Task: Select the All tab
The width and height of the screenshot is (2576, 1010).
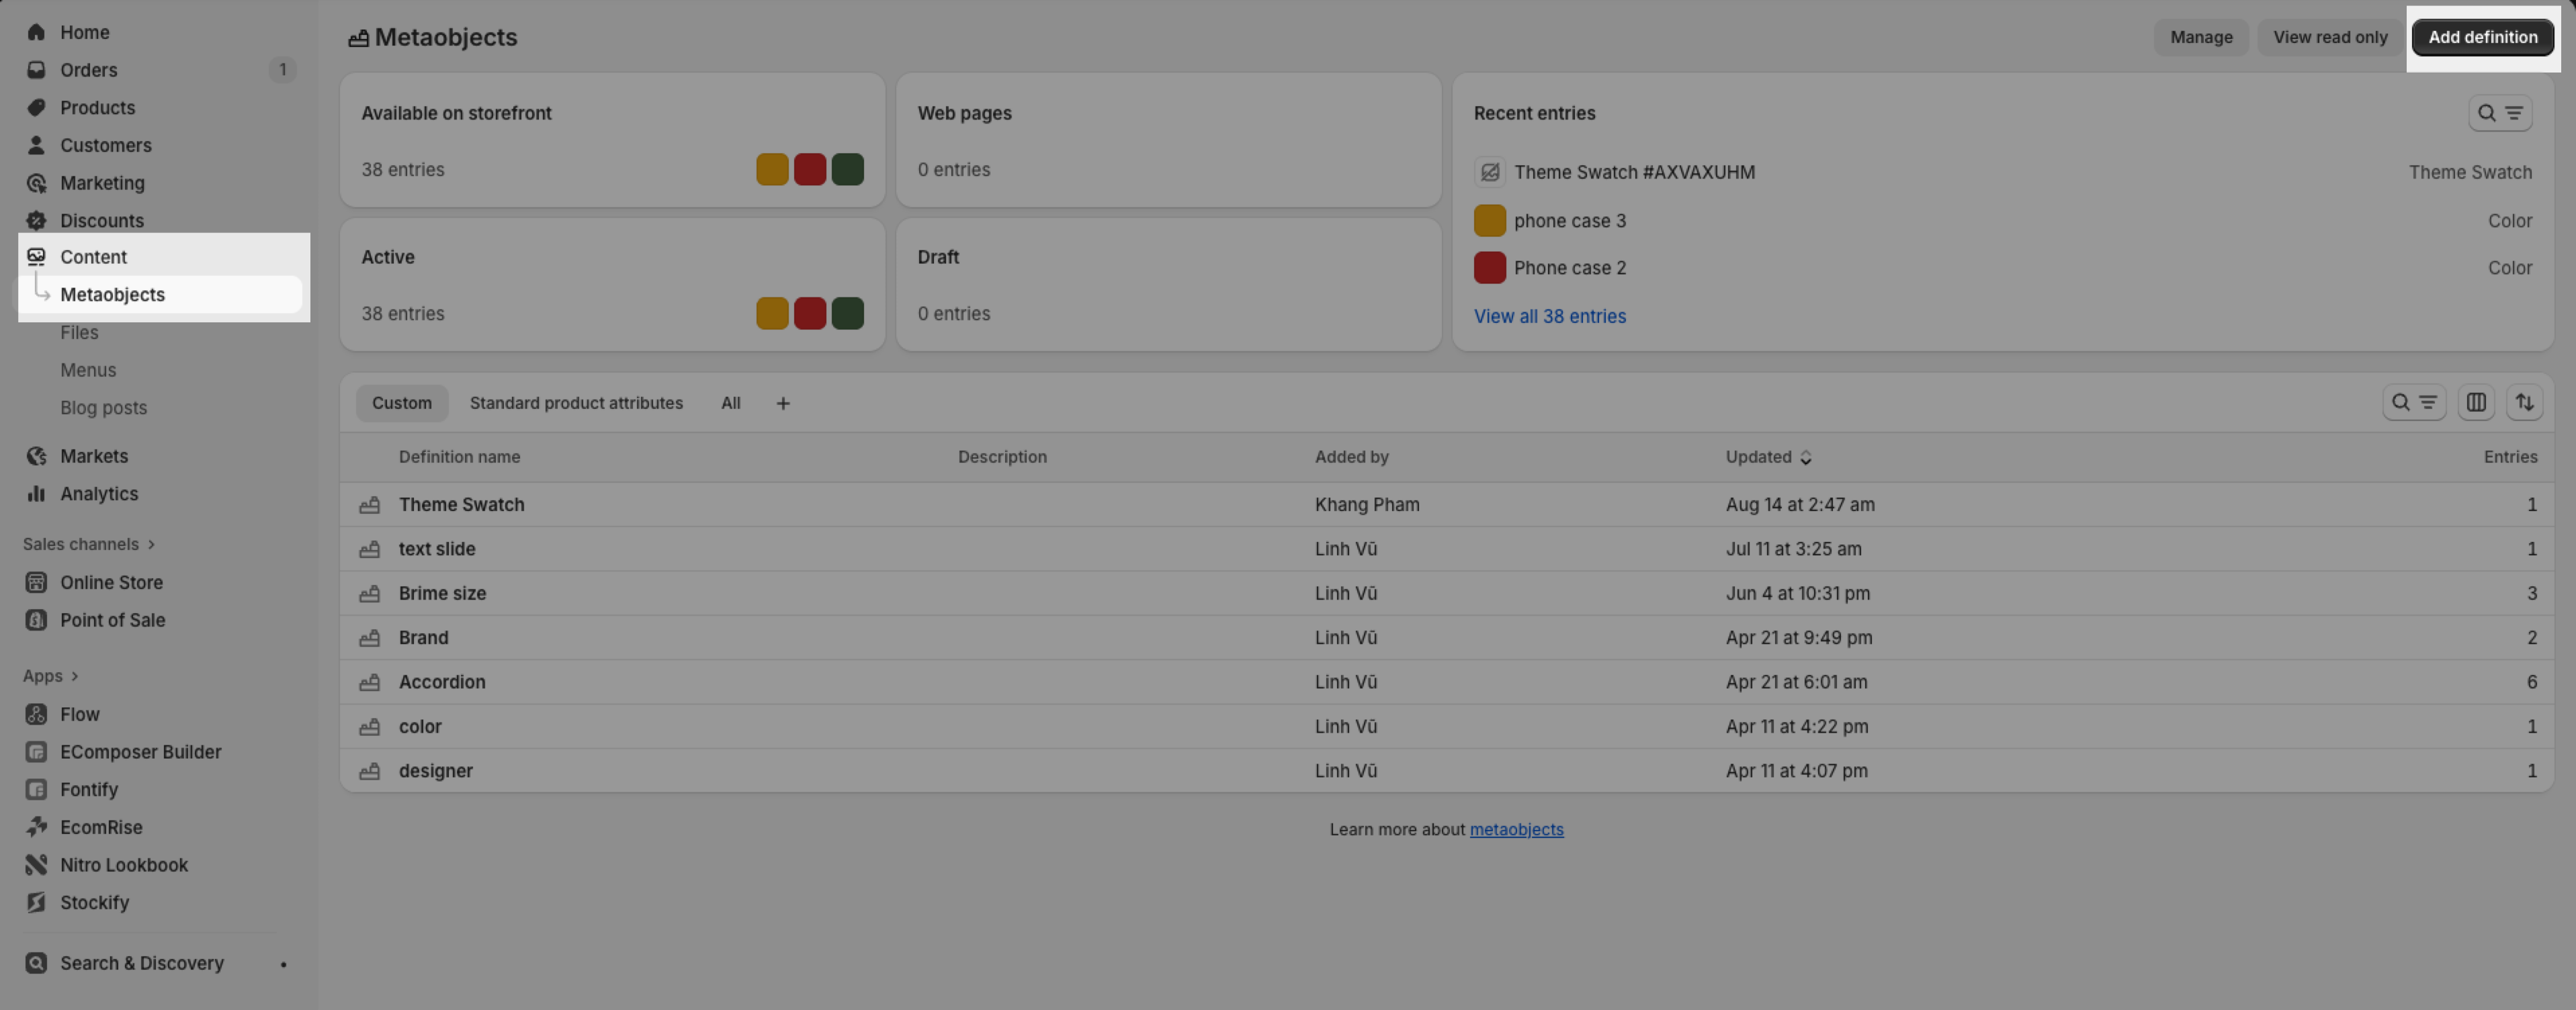Action: pos(730,404)
